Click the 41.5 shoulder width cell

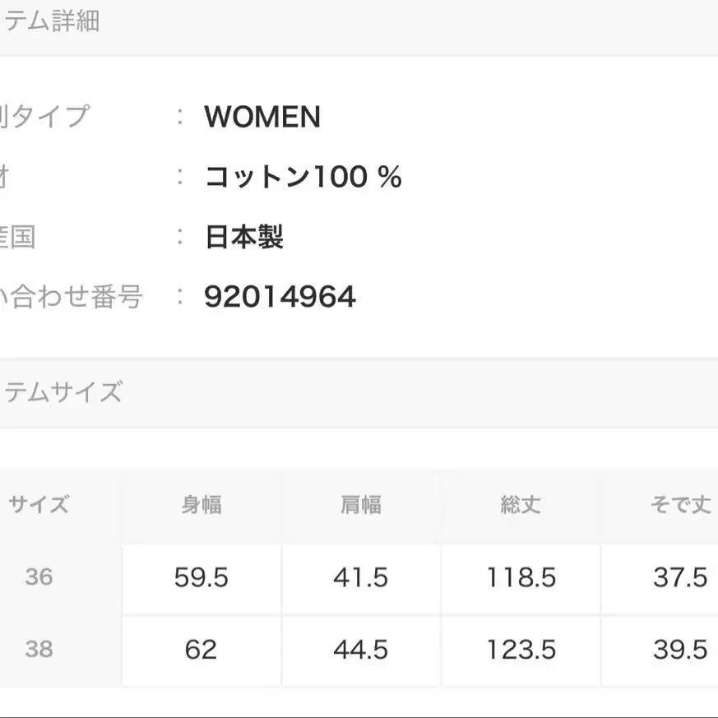[361, 578]
